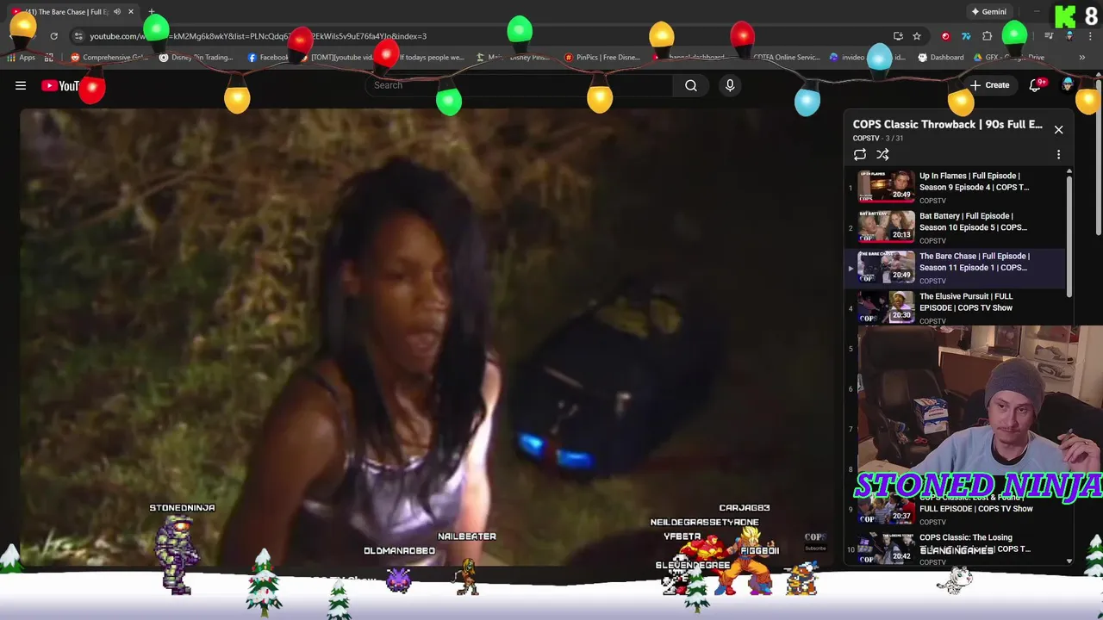
Task: Click the red circular extension icon
Action: (946, 36)
